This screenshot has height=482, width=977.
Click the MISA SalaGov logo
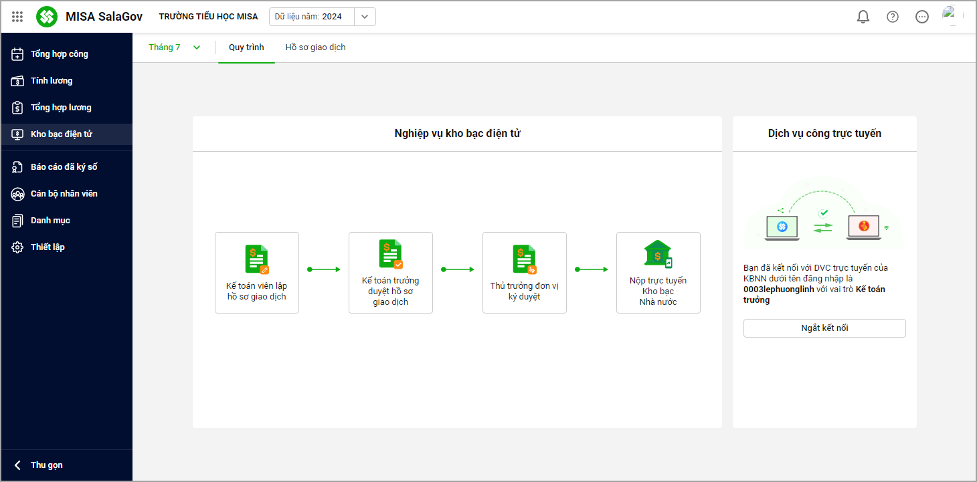(47, 17)
